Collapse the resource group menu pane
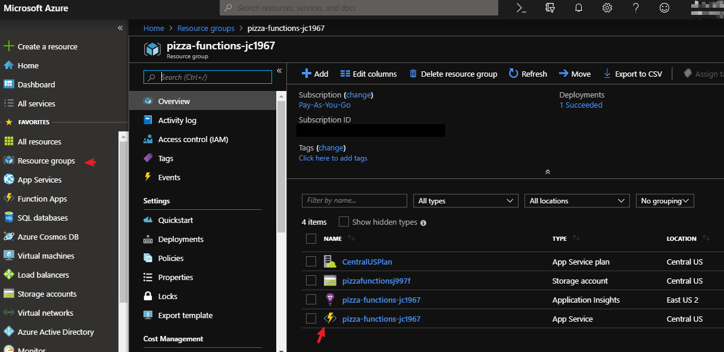724x352 pixels. (279, 71)
